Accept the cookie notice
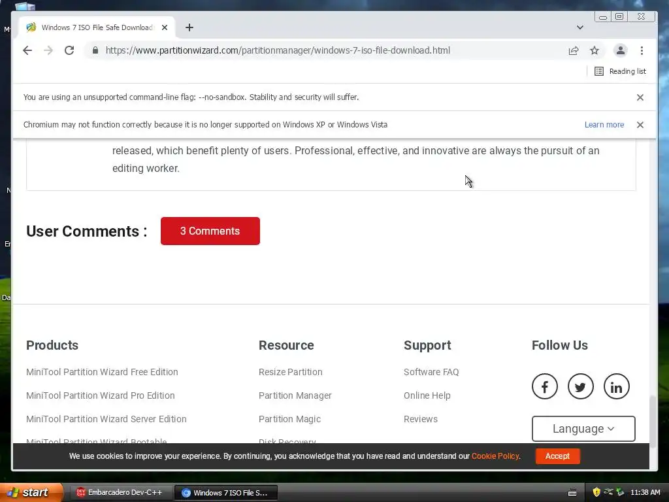 (557, 456)
